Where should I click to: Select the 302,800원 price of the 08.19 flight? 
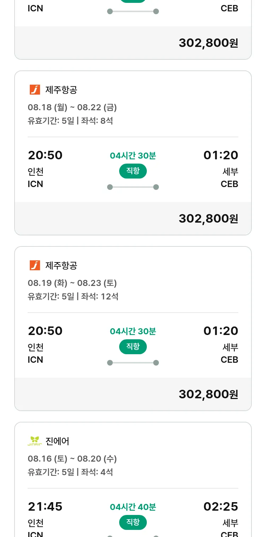tap(208, 394)
